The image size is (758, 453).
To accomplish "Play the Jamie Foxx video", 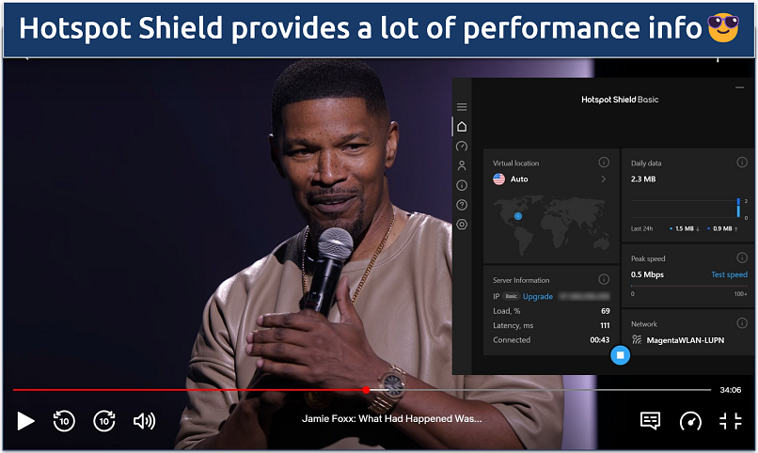I will [25, 420].
